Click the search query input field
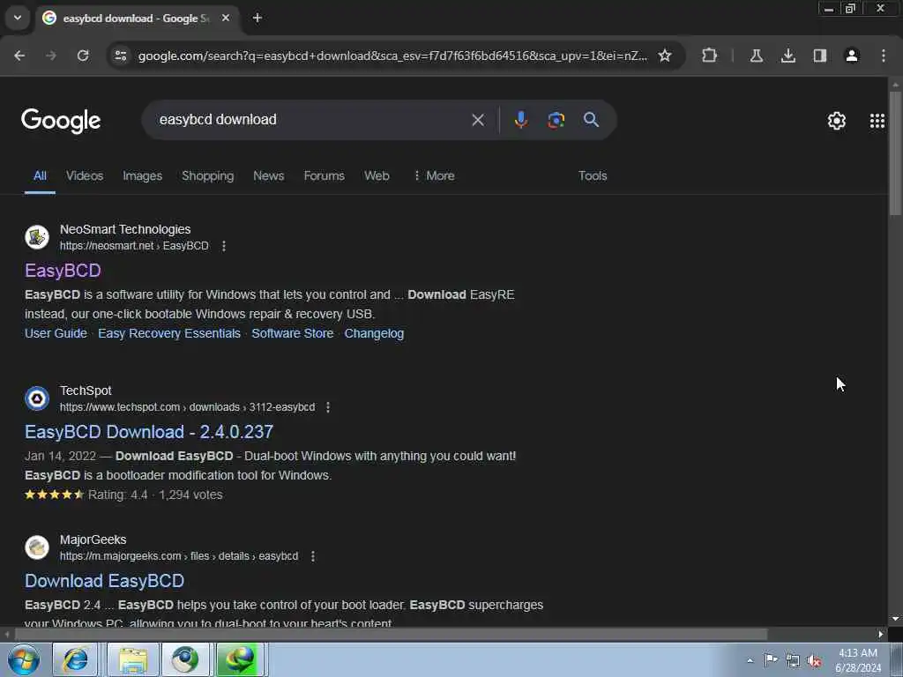 [311, 120]
